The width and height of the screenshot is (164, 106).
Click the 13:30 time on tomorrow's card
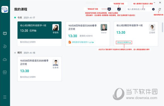tap(25, 71)
